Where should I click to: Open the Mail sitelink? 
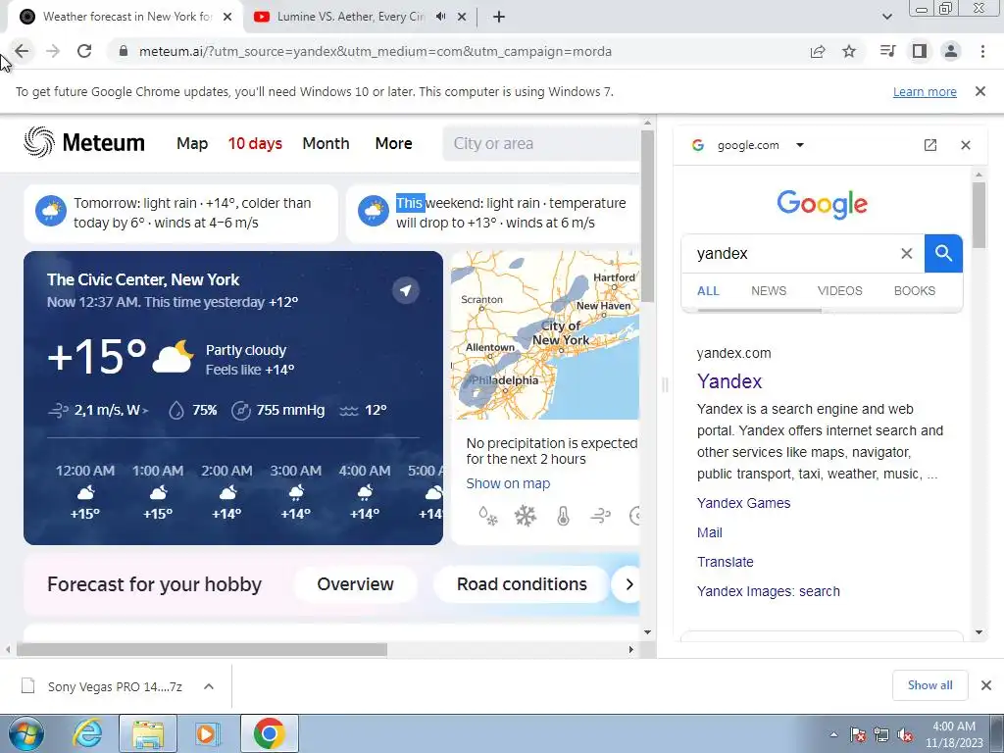coord(710,532)
